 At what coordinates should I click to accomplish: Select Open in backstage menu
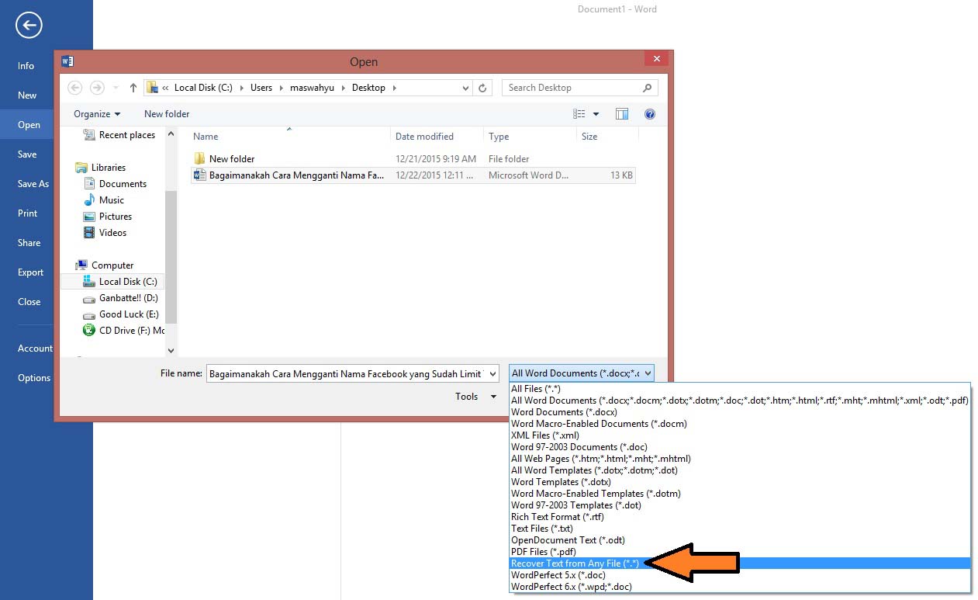(x=29, y=125)
